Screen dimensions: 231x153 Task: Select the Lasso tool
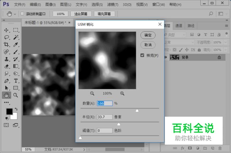point(6,37)
